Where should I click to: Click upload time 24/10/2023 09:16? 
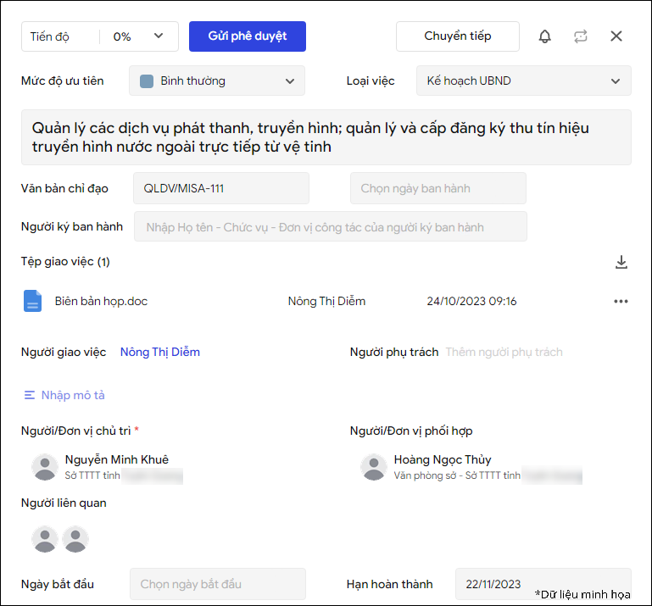471,301
